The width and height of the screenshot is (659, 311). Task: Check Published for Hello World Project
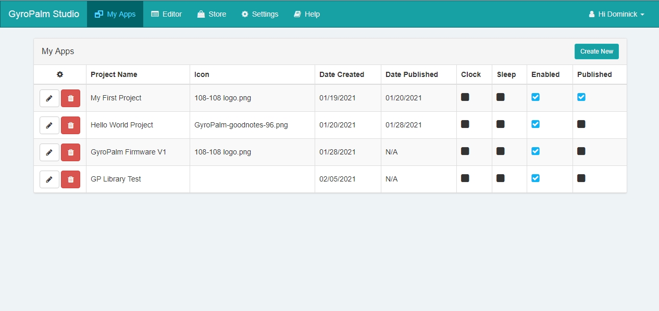581,124
